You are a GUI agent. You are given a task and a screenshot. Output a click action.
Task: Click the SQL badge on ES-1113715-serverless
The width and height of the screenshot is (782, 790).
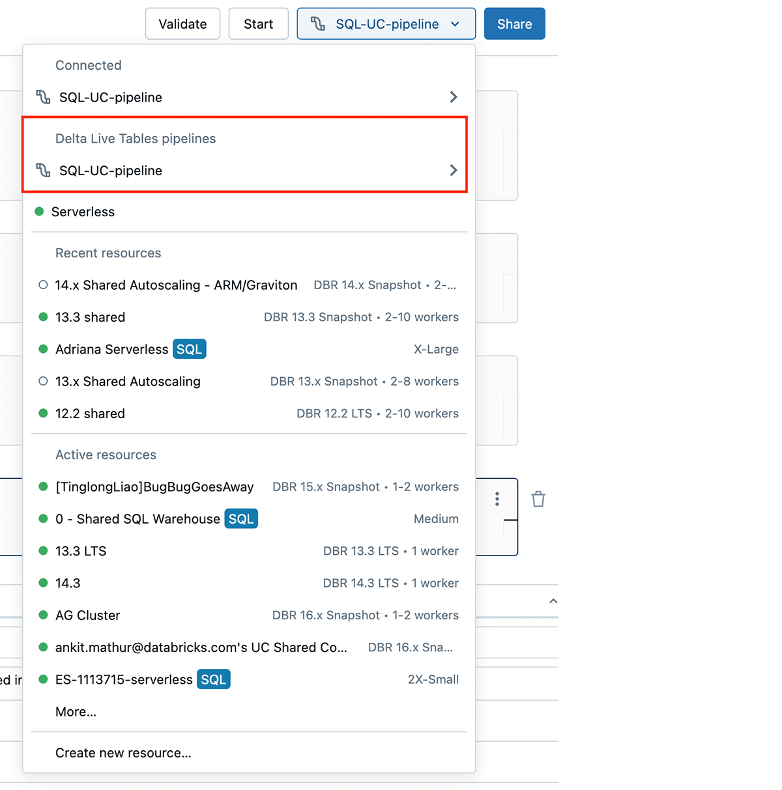point(213,679)
